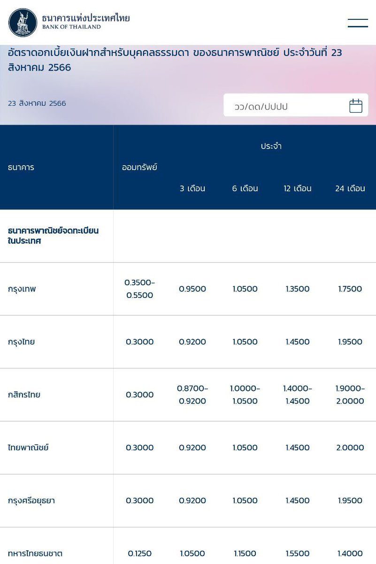
Task: Click the 6 เดือน column header
Action: point(245,188)
